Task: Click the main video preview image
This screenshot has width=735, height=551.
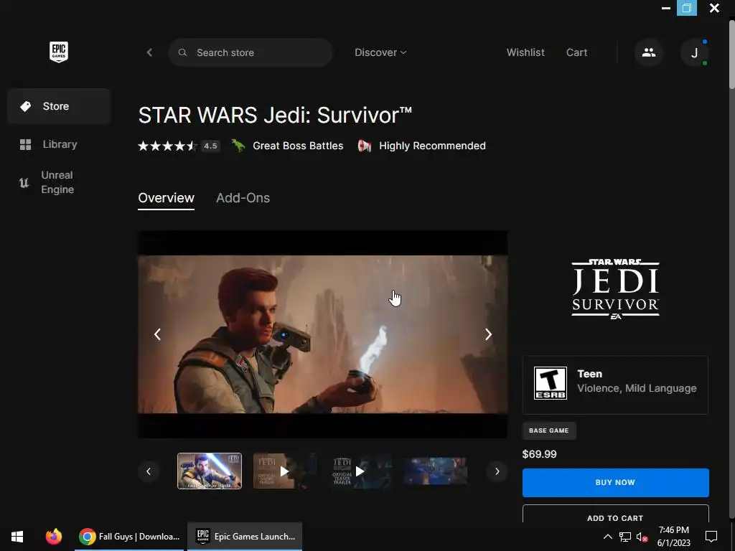Action: coord(322,334)
